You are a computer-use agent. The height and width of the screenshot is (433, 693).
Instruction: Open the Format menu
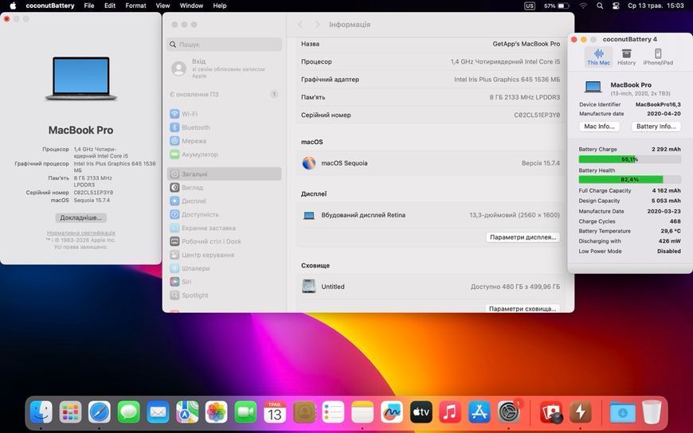click(x=135, y=6)
